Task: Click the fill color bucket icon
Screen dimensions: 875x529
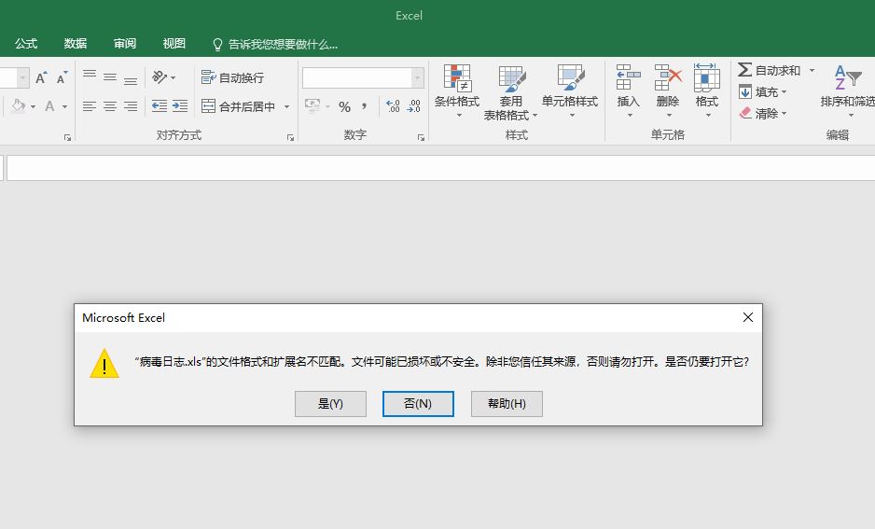Action: coord(19,106)
